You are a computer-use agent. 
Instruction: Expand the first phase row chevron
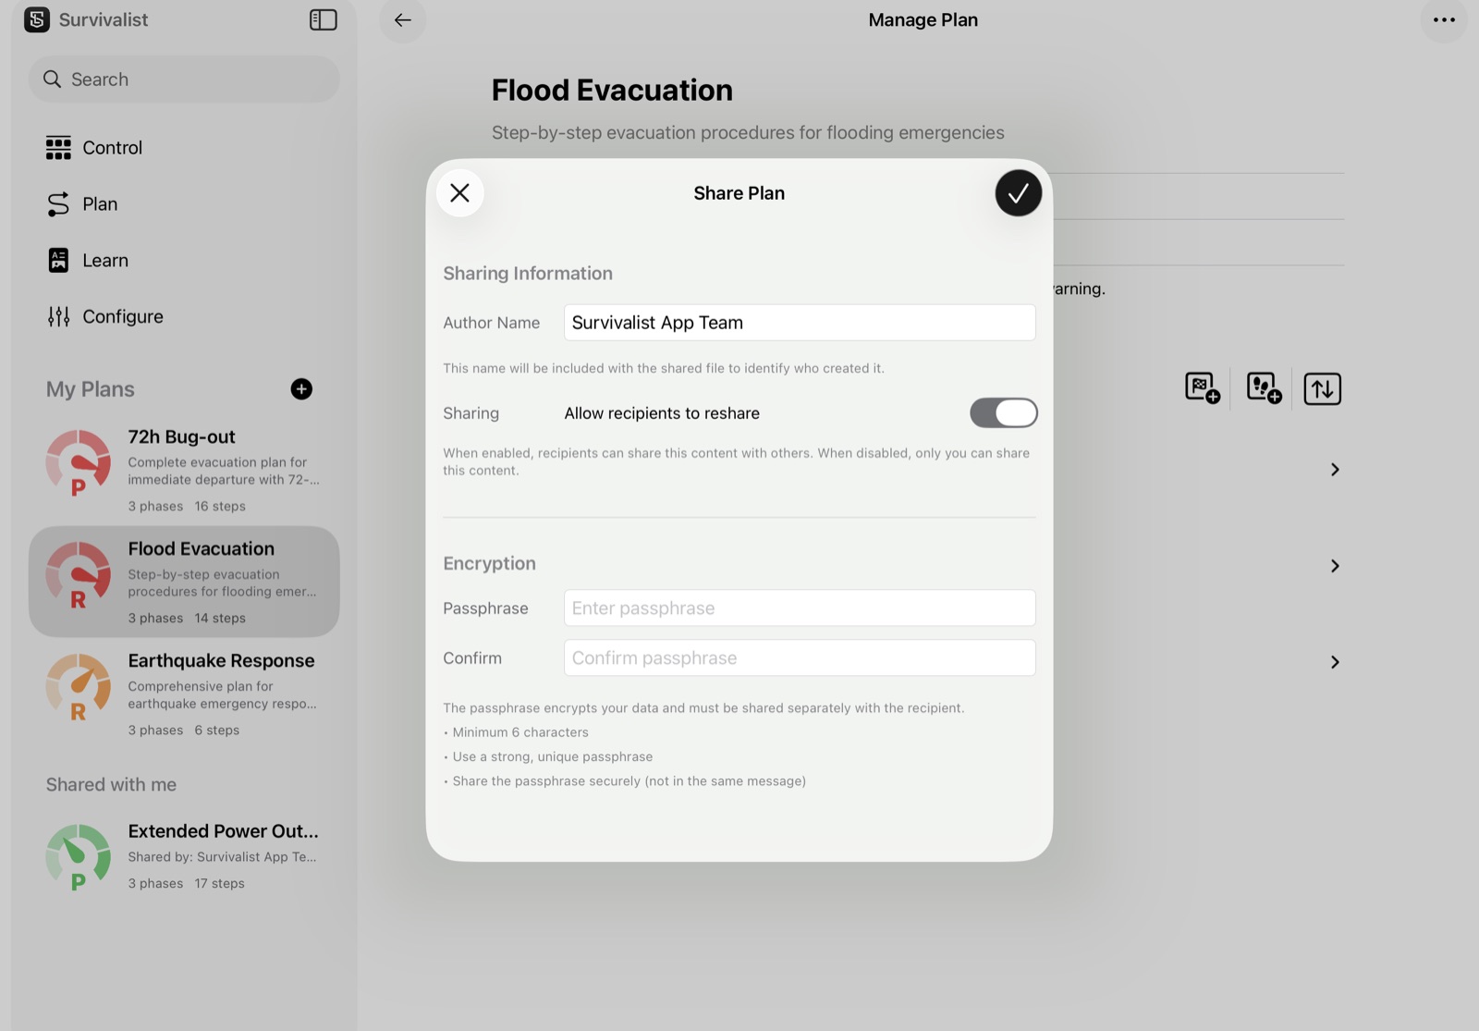1335,470
